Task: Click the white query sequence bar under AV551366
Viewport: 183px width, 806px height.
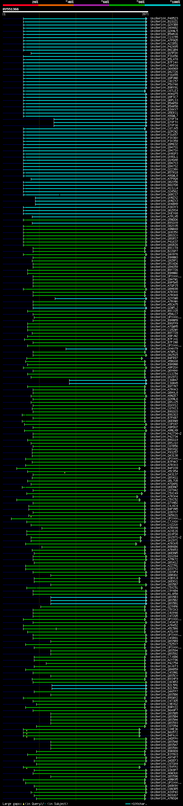Action: tap(75, 11)
